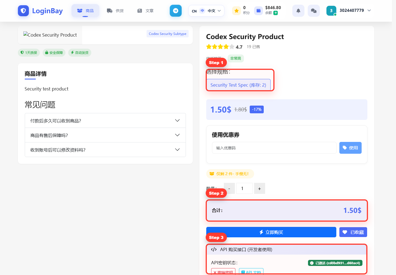Click the API code brackets icon
The height and width of the screenshot is (275, 396).
(x=214, y=249)
